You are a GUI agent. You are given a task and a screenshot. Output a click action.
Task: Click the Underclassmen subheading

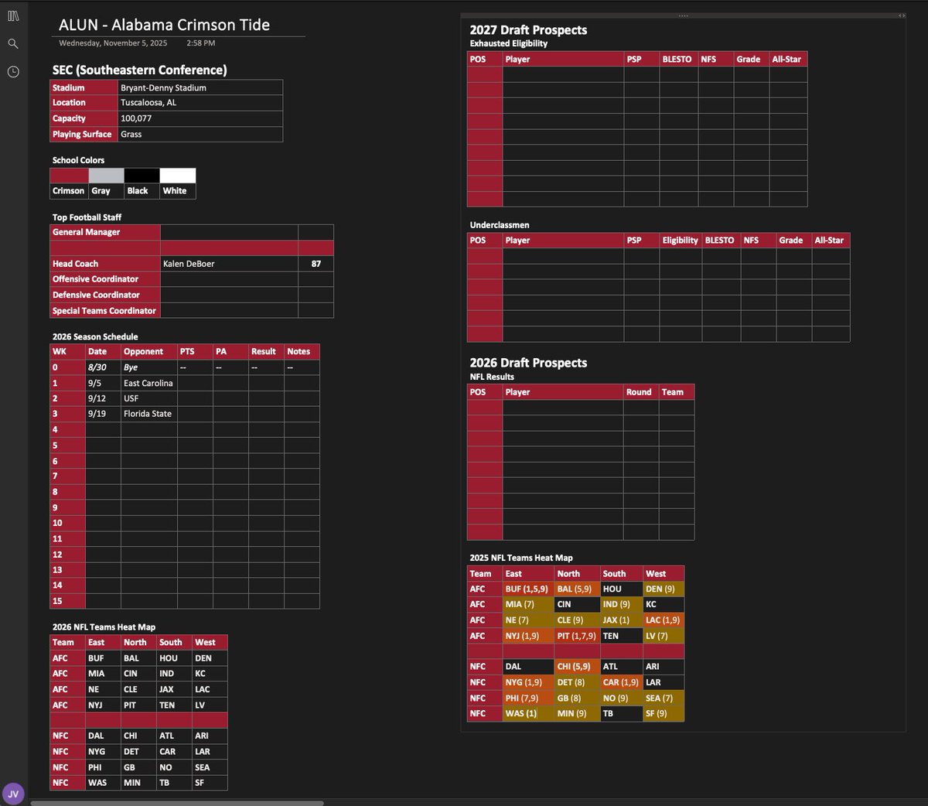(x=500, y=225)
